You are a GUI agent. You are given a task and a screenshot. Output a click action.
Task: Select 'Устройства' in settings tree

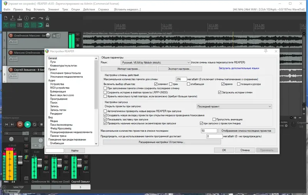pyautogui.click(x=57, y=84)
